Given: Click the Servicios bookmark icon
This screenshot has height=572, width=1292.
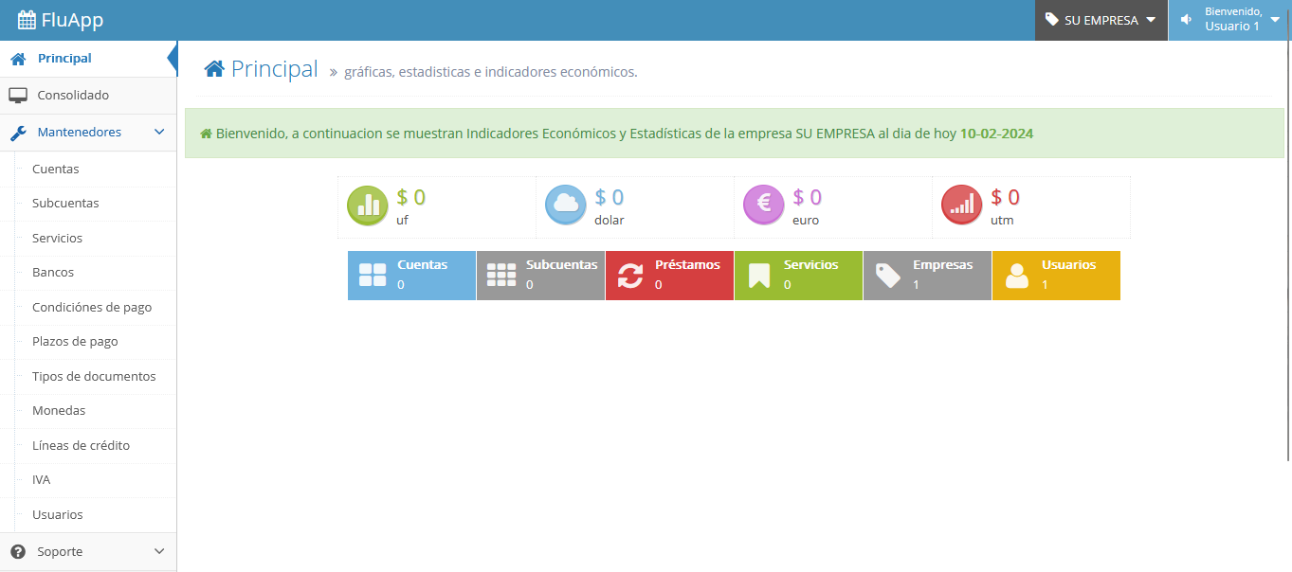Looking at the screenshot, I should (759, 276).
